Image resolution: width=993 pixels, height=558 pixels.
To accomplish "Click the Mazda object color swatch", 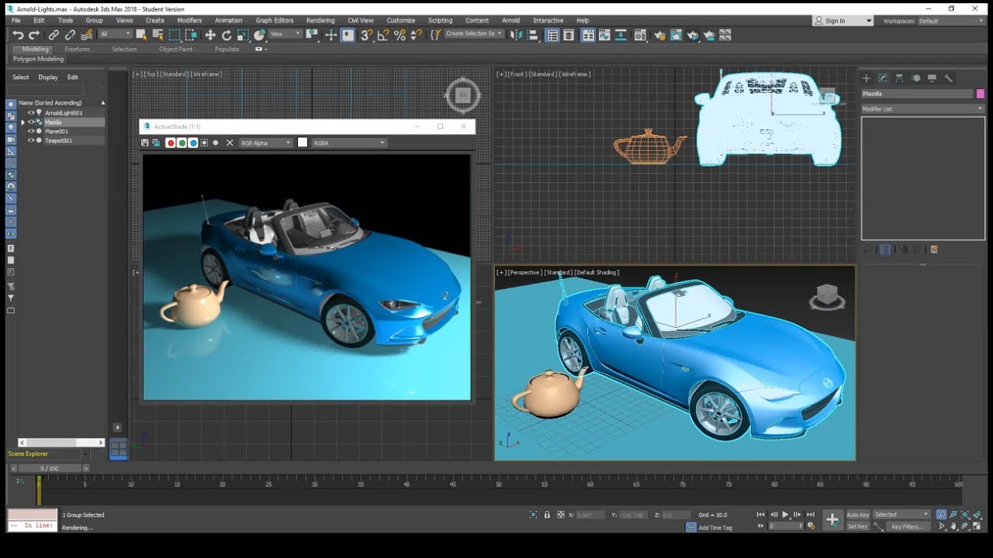I will (x=981, y=94).
